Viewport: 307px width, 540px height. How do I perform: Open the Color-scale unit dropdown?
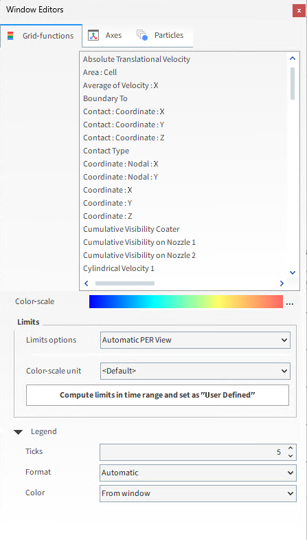(x=195, y=371)
